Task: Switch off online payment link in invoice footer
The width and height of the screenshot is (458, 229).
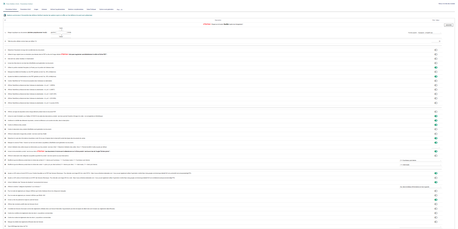Action: point(436,200)
